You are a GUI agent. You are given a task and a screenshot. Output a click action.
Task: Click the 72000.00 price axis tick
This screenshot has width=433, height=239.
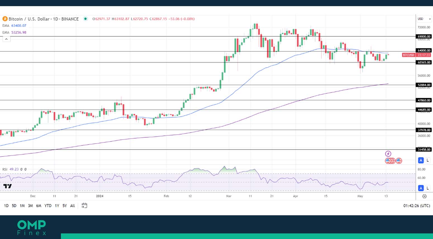pos(424,27)
